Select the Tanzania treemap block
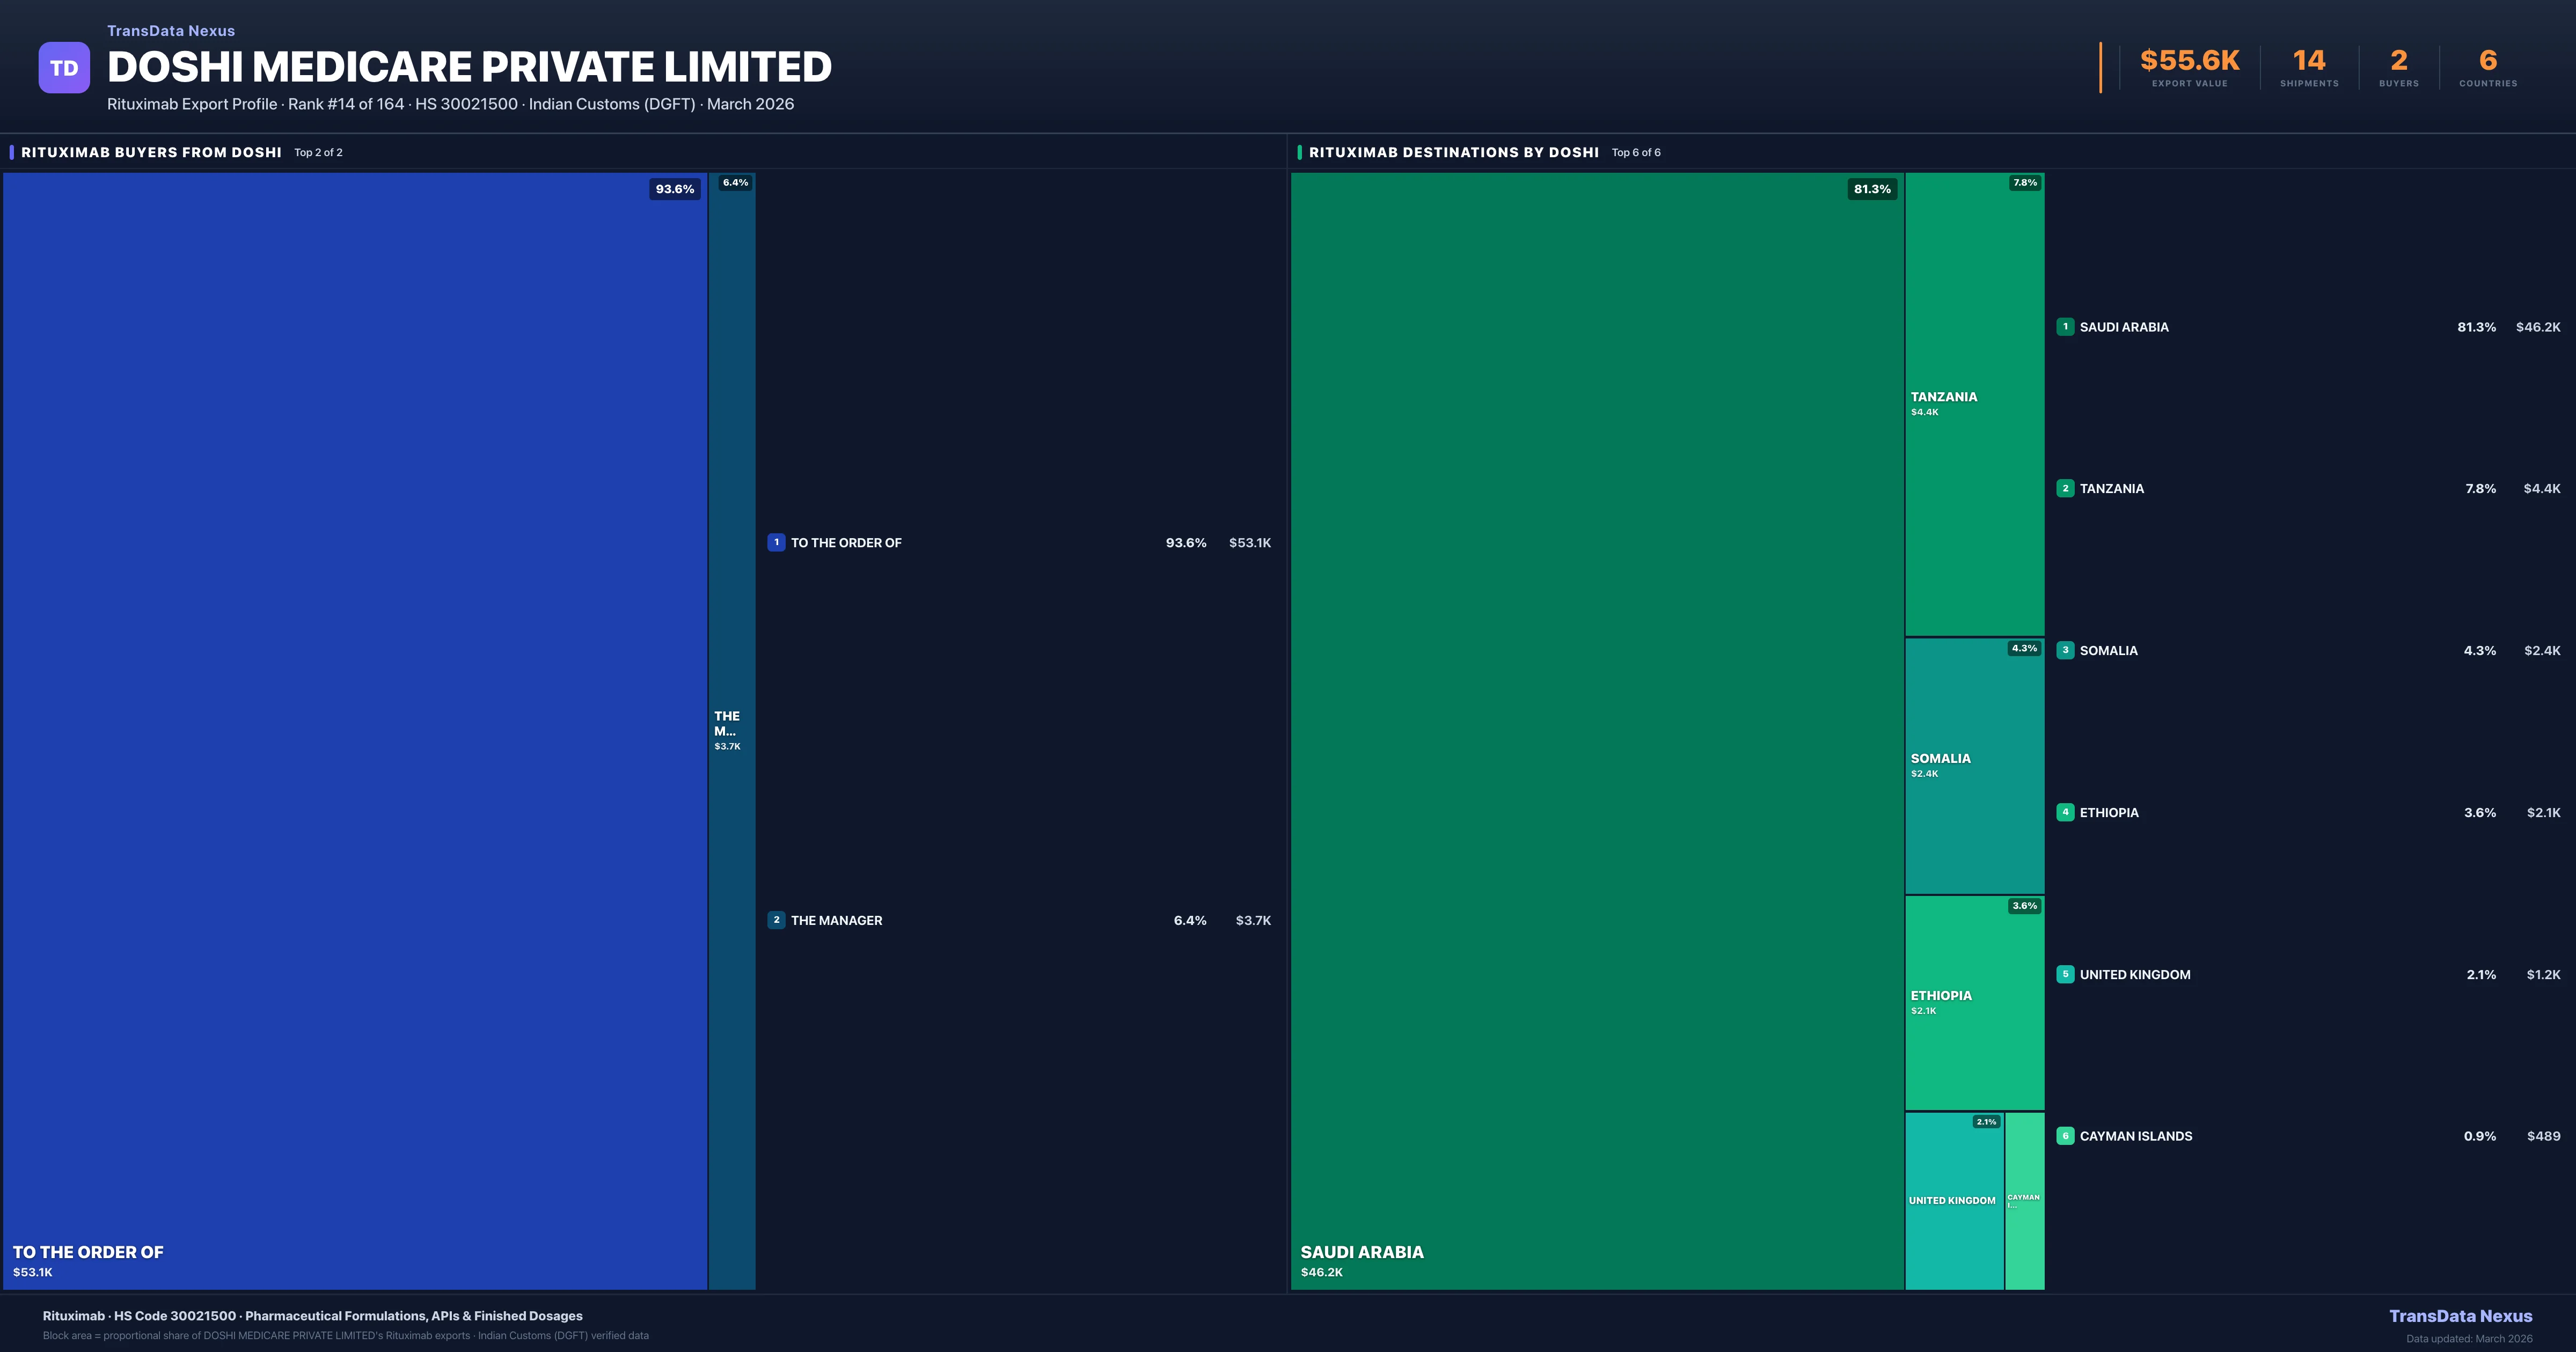This screenshot has width=2576, height=1352. (x=1974, y=404)
